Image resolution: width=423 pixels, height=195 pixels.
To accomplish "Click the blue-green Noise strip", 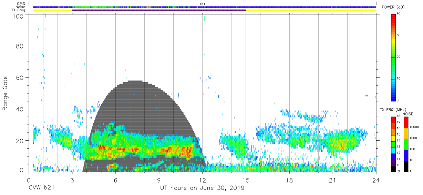I will click(x=205, y=7).
